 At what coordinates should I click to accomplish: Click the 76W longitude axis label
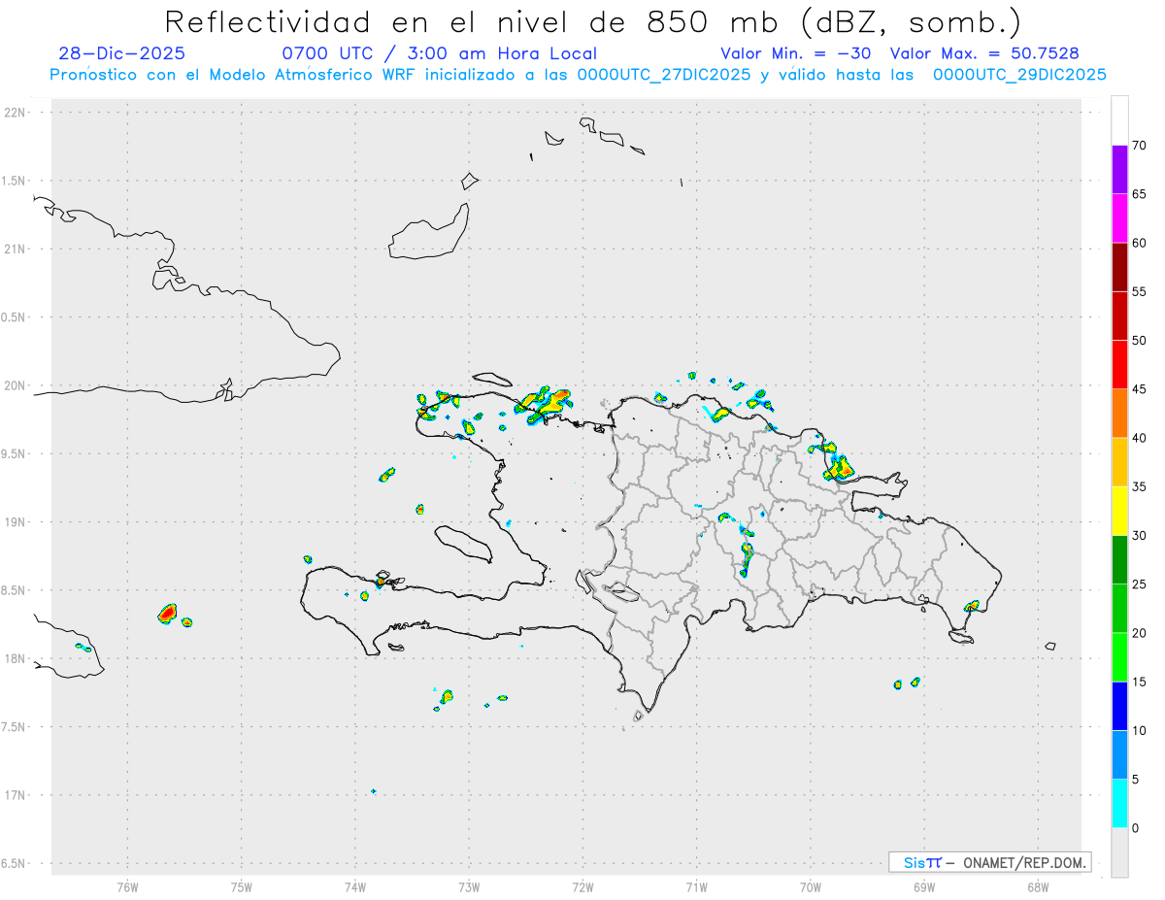click(127, 886)
